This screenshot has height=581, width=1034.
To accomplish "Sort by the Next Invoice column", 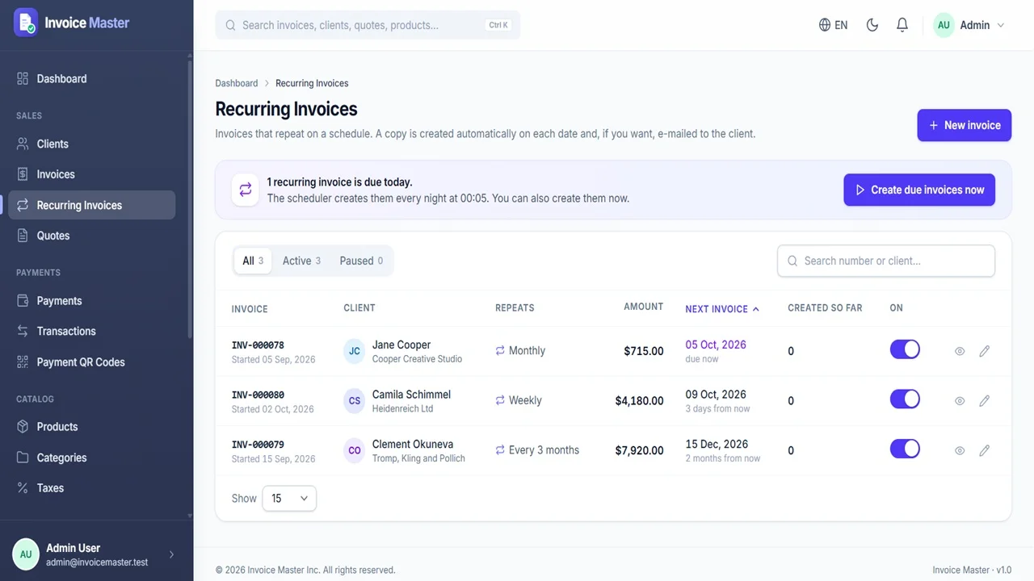I will point(722,309).
